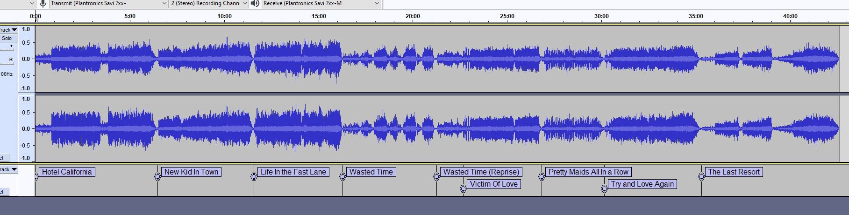This screenshot has height=215, width=849.
Task: Click the lower channel 0.0 scale value
Action: 26,129
